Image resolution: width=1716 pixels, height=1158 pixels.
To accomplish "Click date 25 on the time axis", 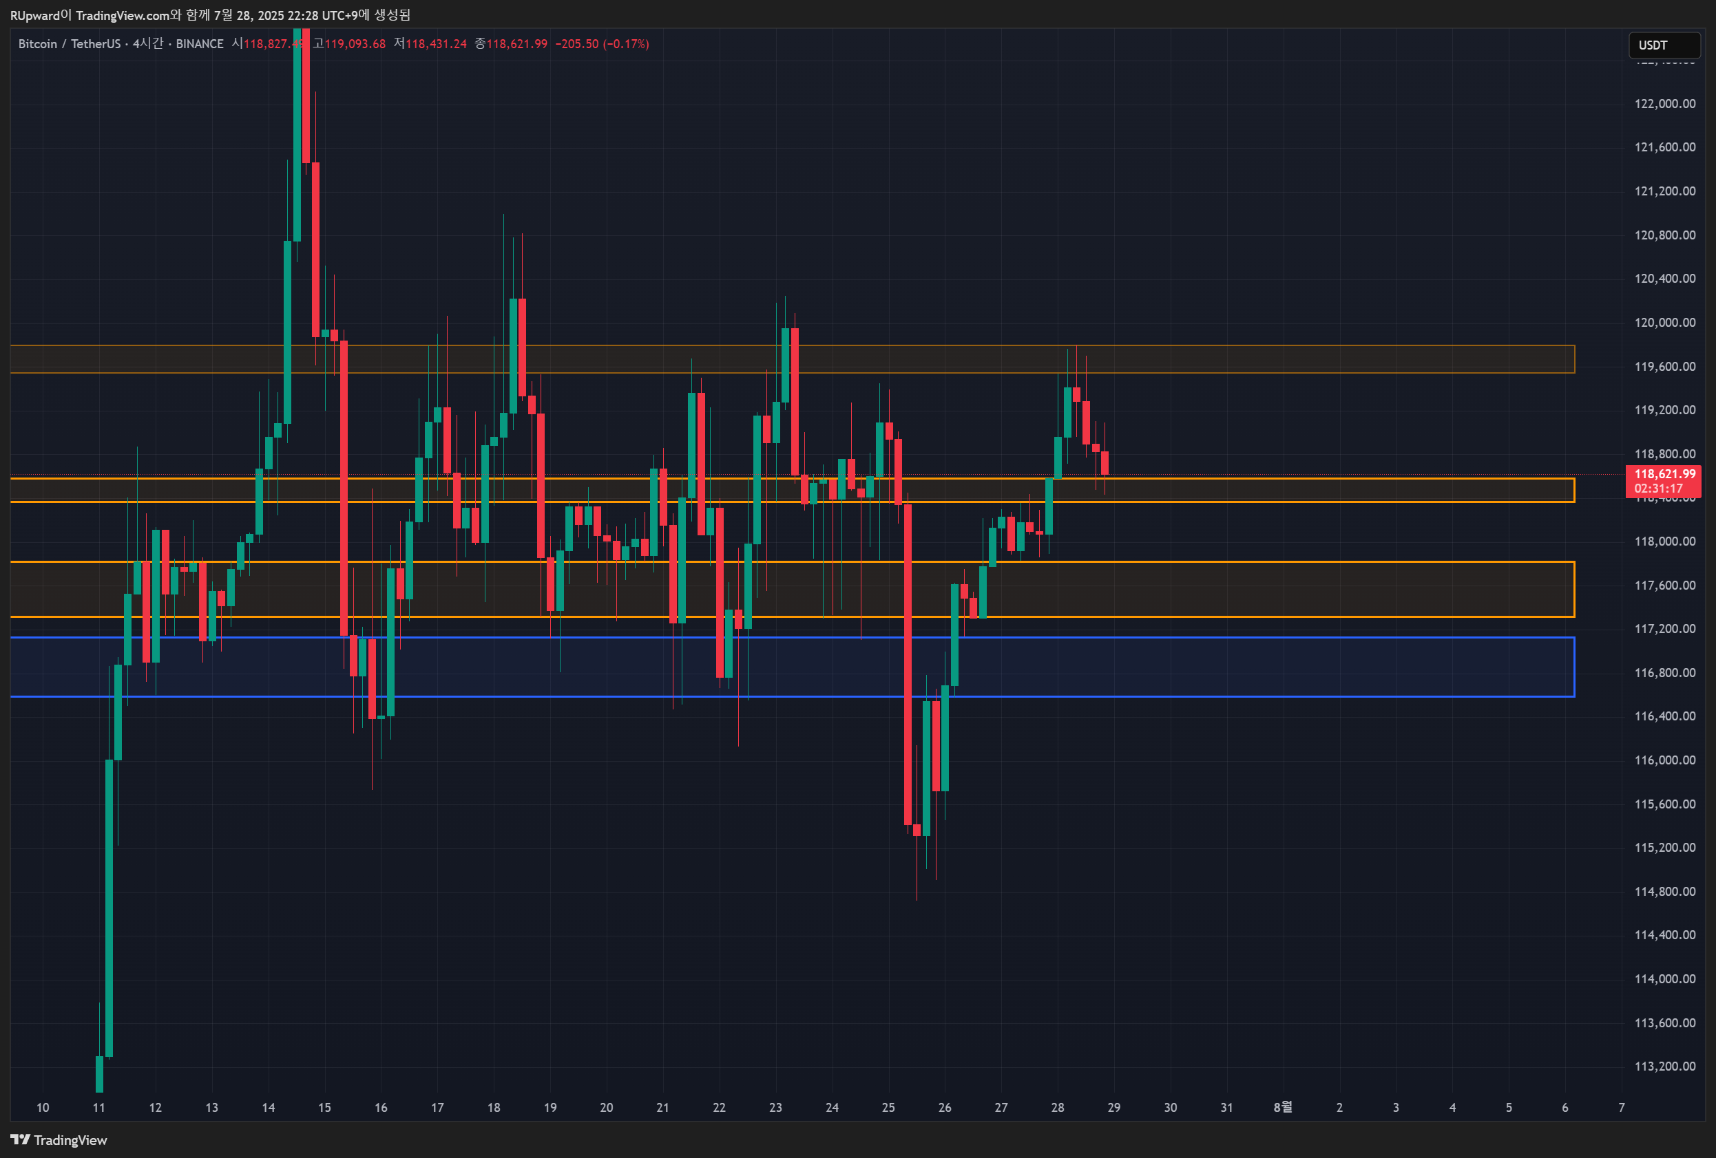I will tap(888, 1108).
